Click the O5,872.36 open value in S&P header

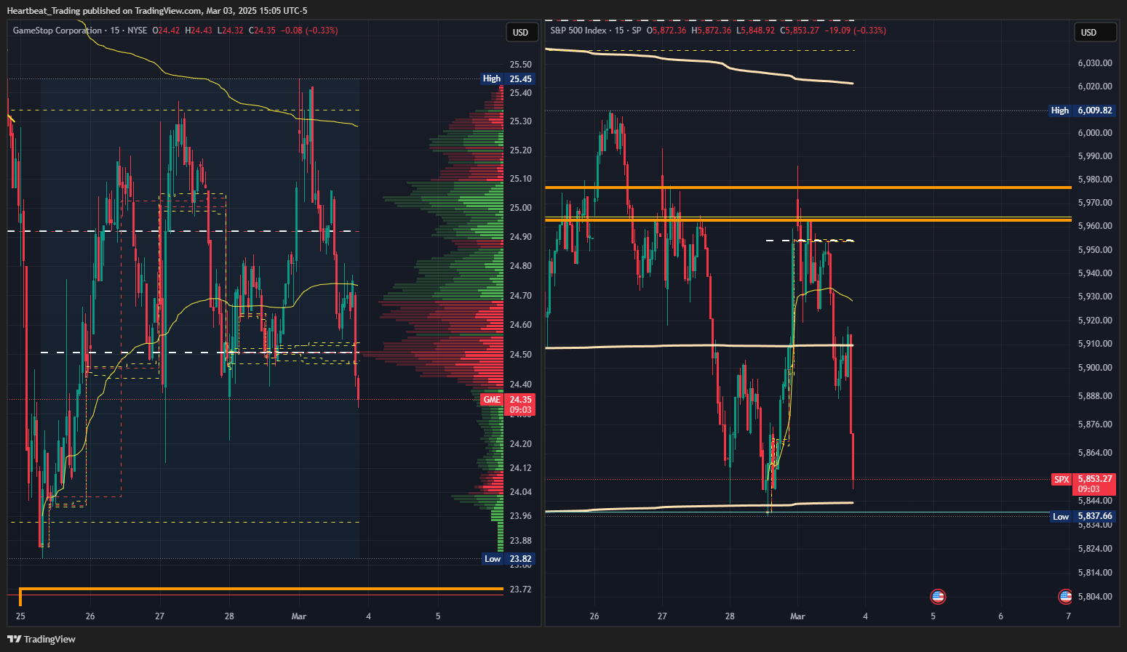tap(666, 31)
